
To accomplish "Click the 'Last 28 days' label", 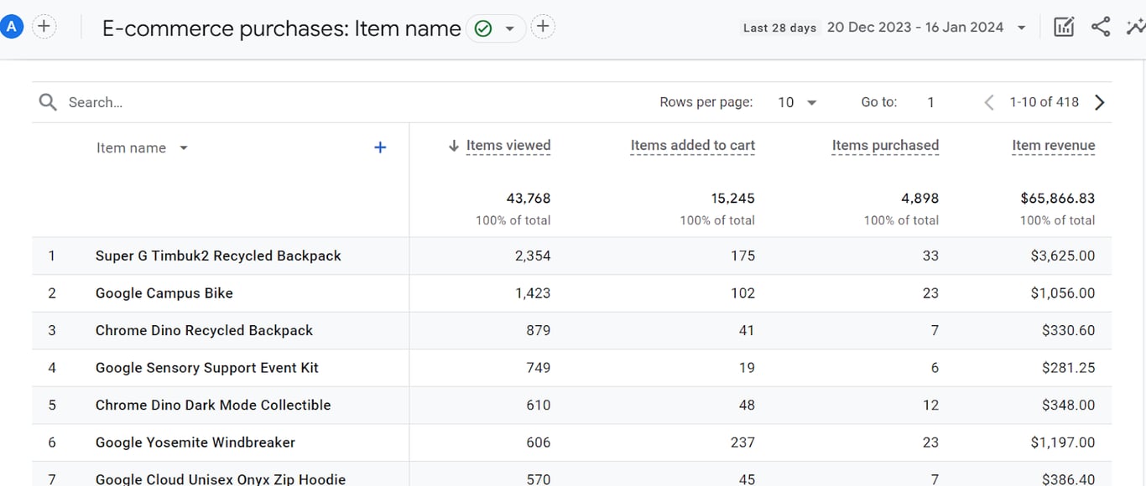I will click(x=779, y=28).
